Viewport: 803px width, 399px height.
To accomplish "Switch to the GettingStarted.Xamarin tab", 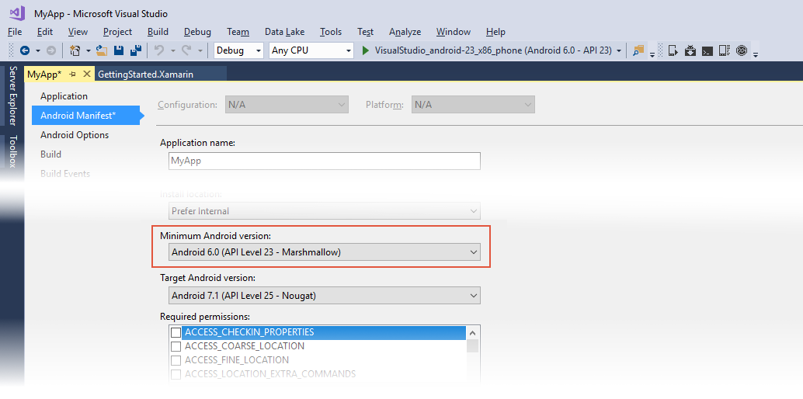I will 146,74.
